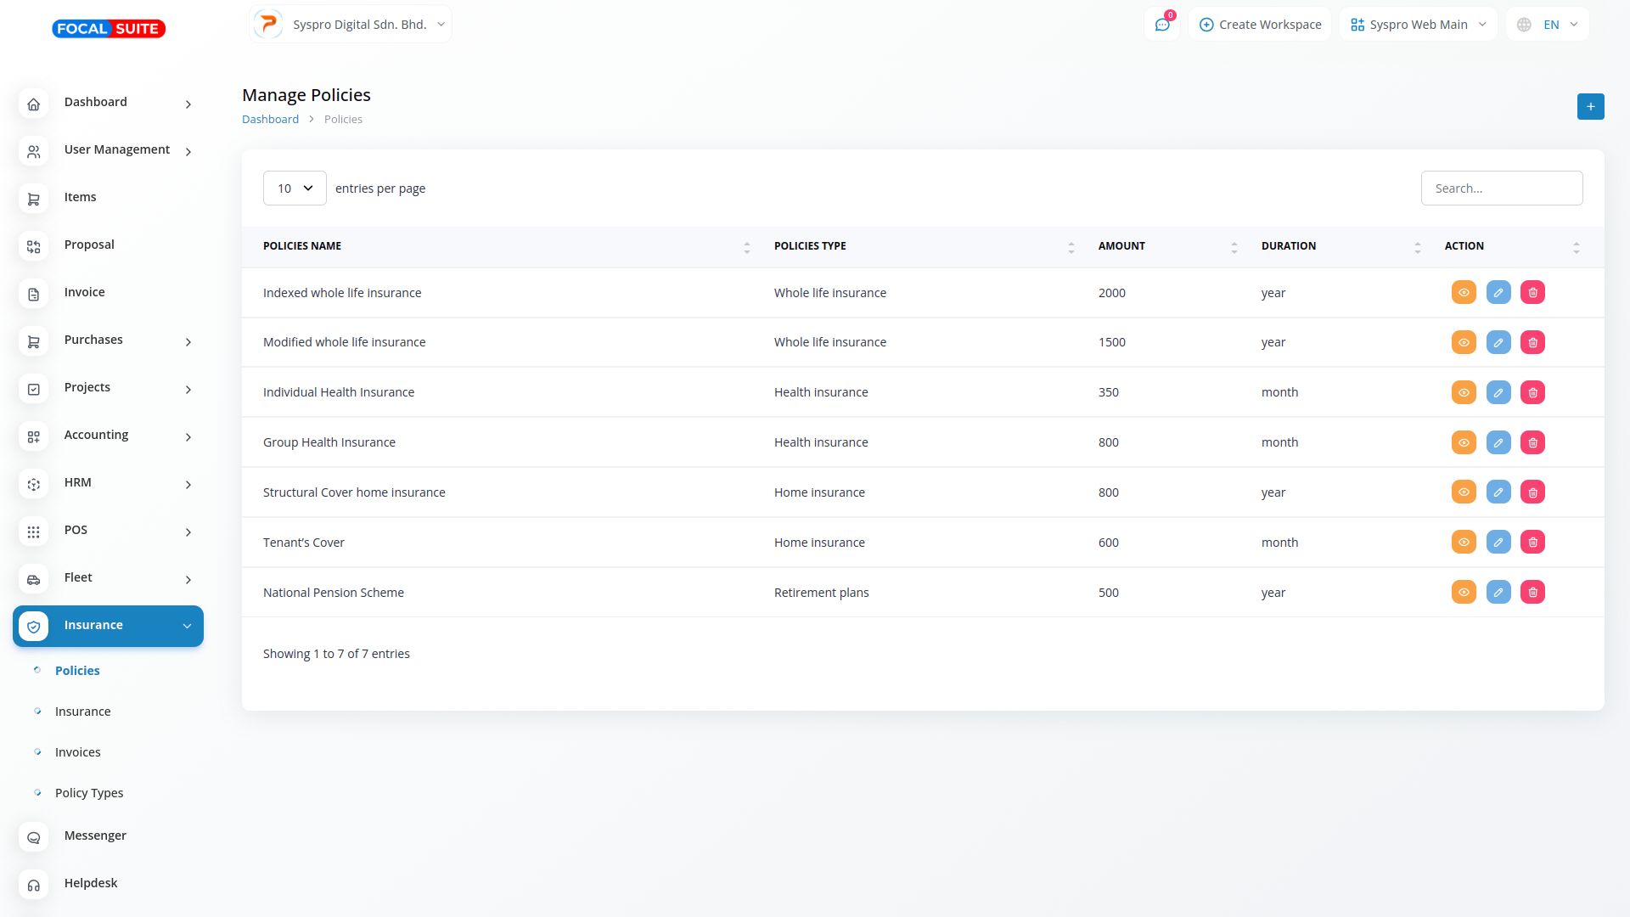Screen dimensions: 1630x917
Task: Click trash icon for Individual Health Insurance
Action: tap(1532, 392)
